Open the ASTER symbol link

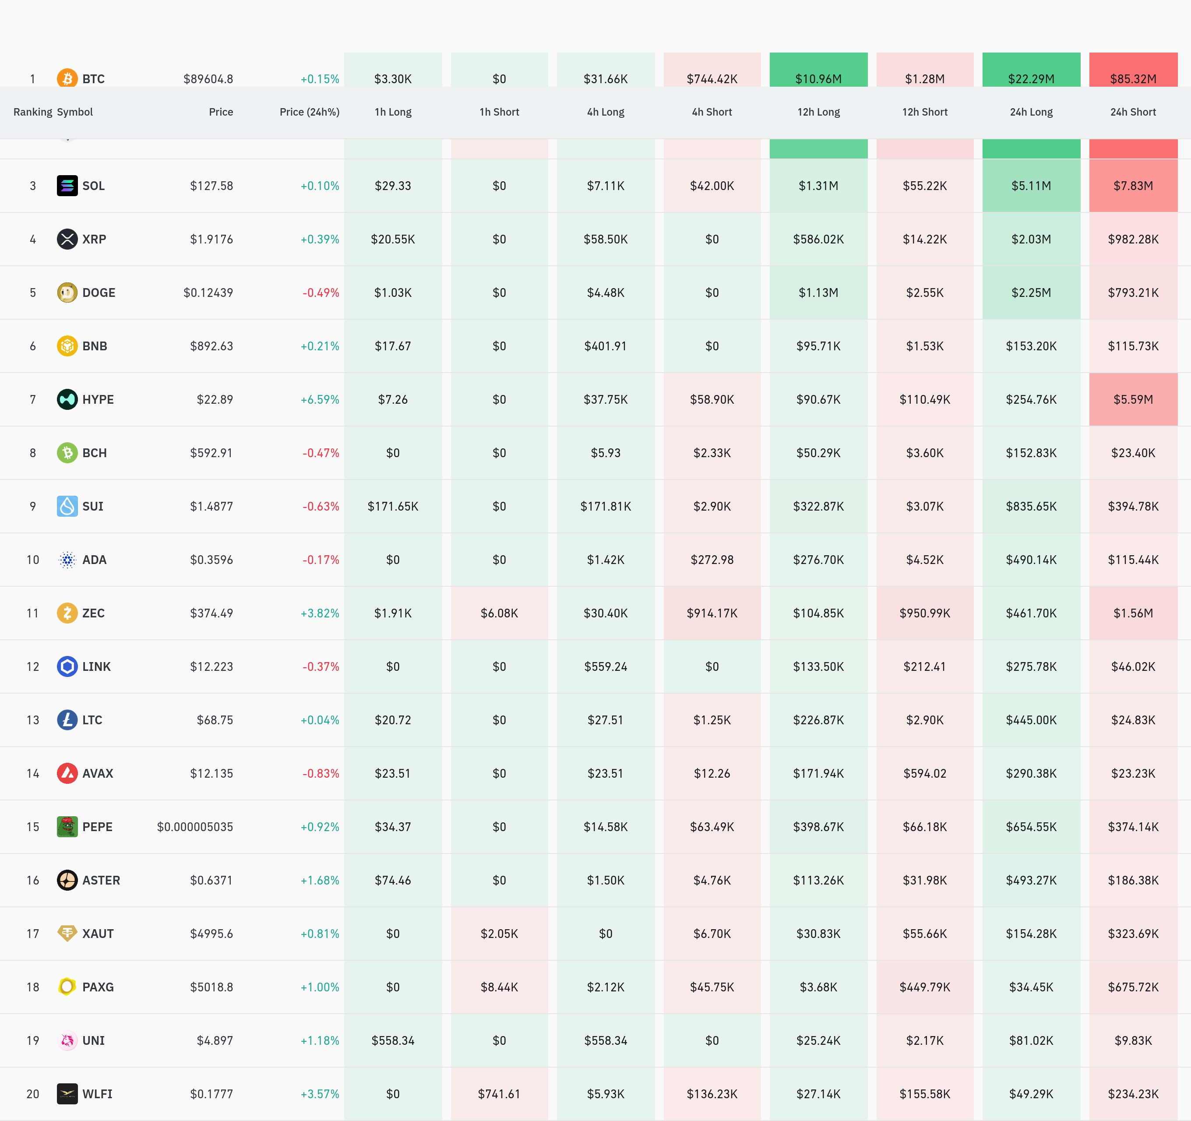coord(101,880)
